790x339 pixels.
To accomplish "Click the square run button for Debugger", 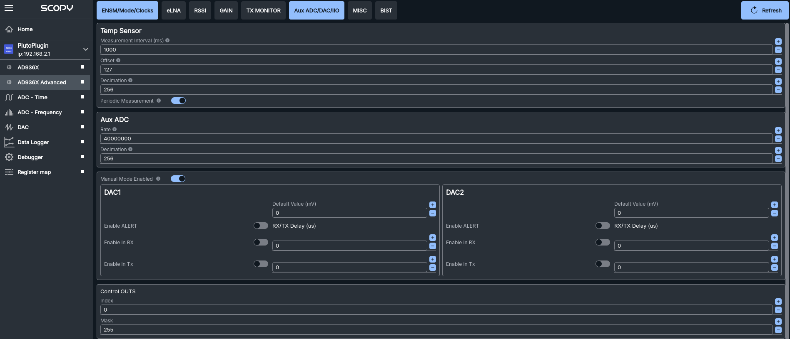I will [82, 157].
